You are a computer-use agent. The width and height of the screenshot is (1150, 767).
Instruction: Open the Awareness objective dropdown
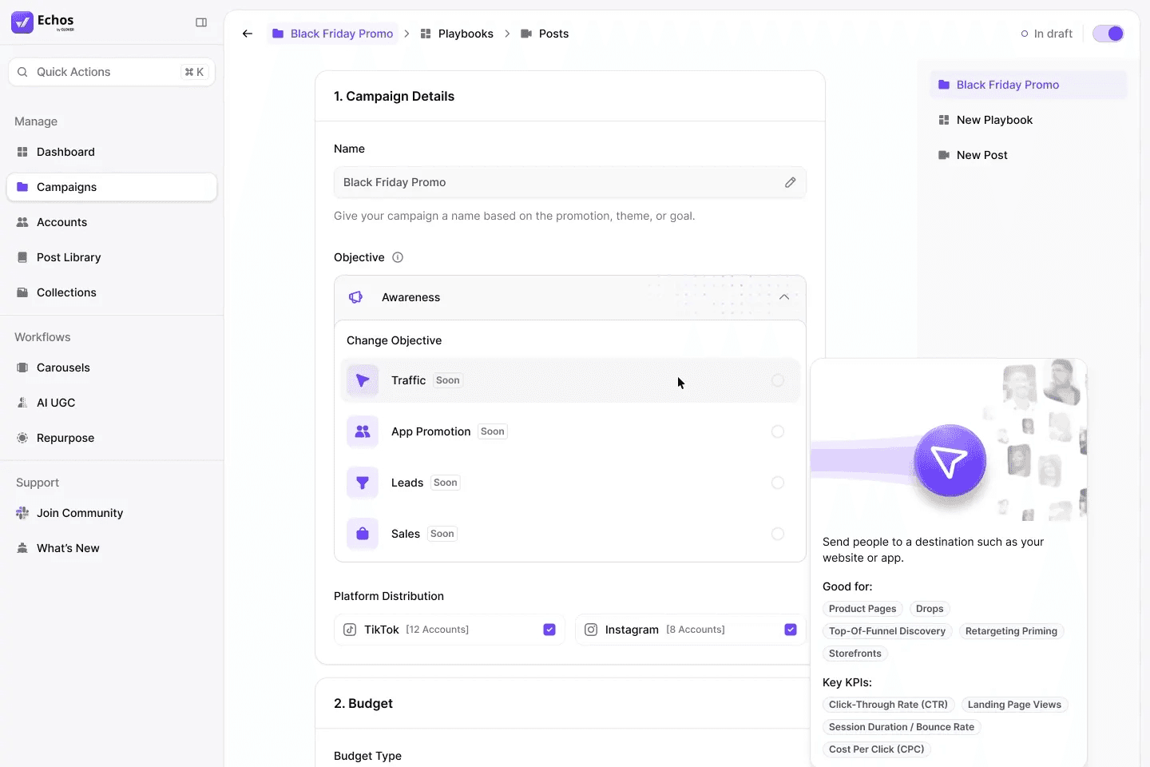[x=570, y=297]
